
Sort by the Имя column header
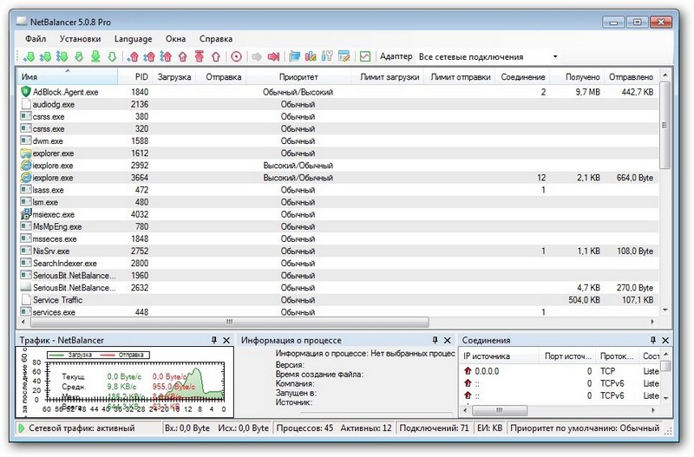coord(68,77)
